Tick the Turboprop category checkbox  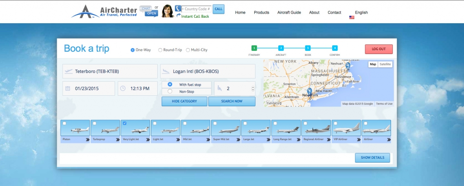tap(94, 123)
